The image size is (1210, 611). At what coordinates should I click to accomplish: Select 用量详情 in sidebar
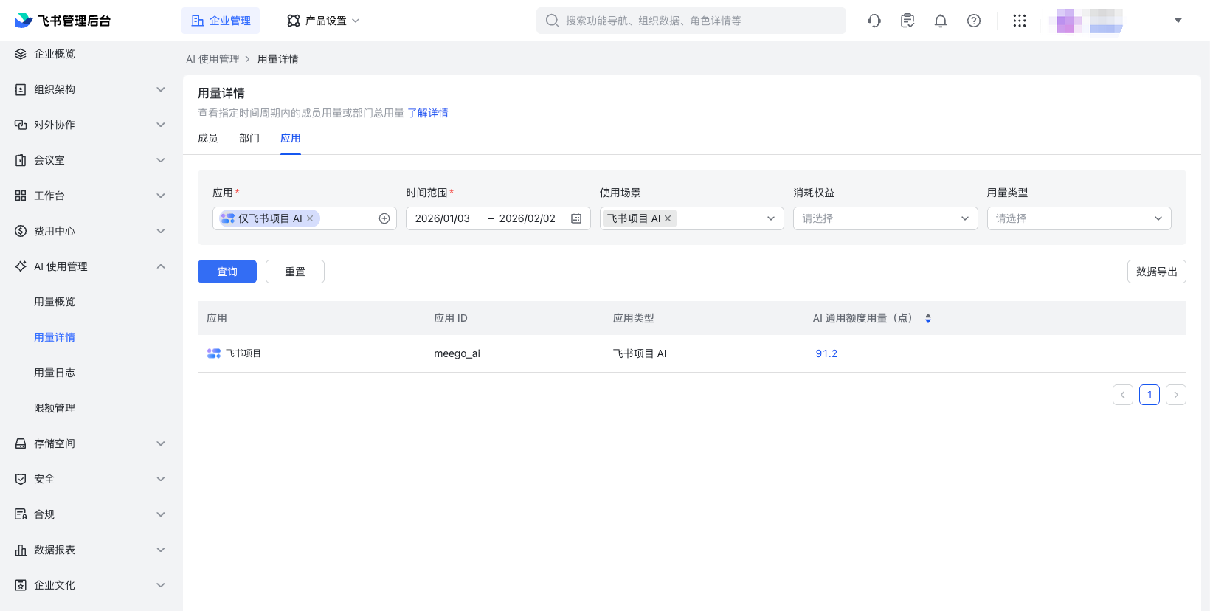pos(55,337)
